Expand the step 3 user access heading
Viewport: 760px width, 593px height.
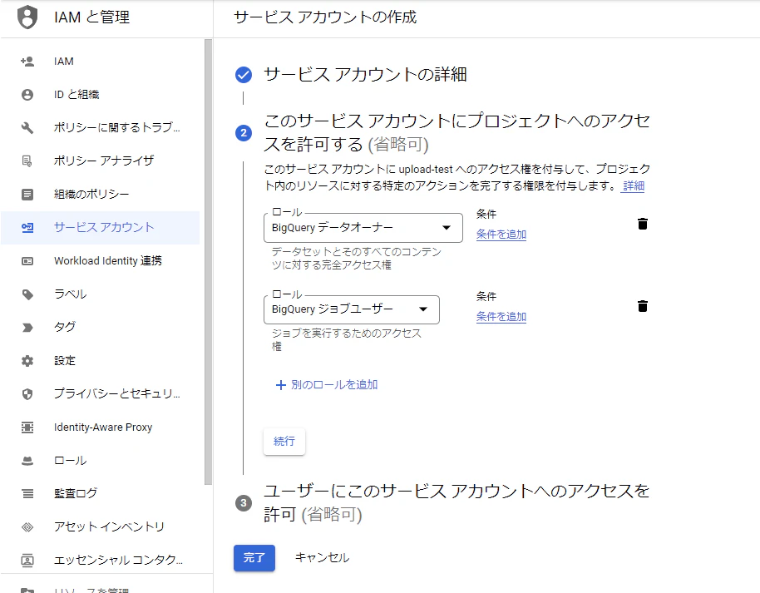tap(456, 503)
